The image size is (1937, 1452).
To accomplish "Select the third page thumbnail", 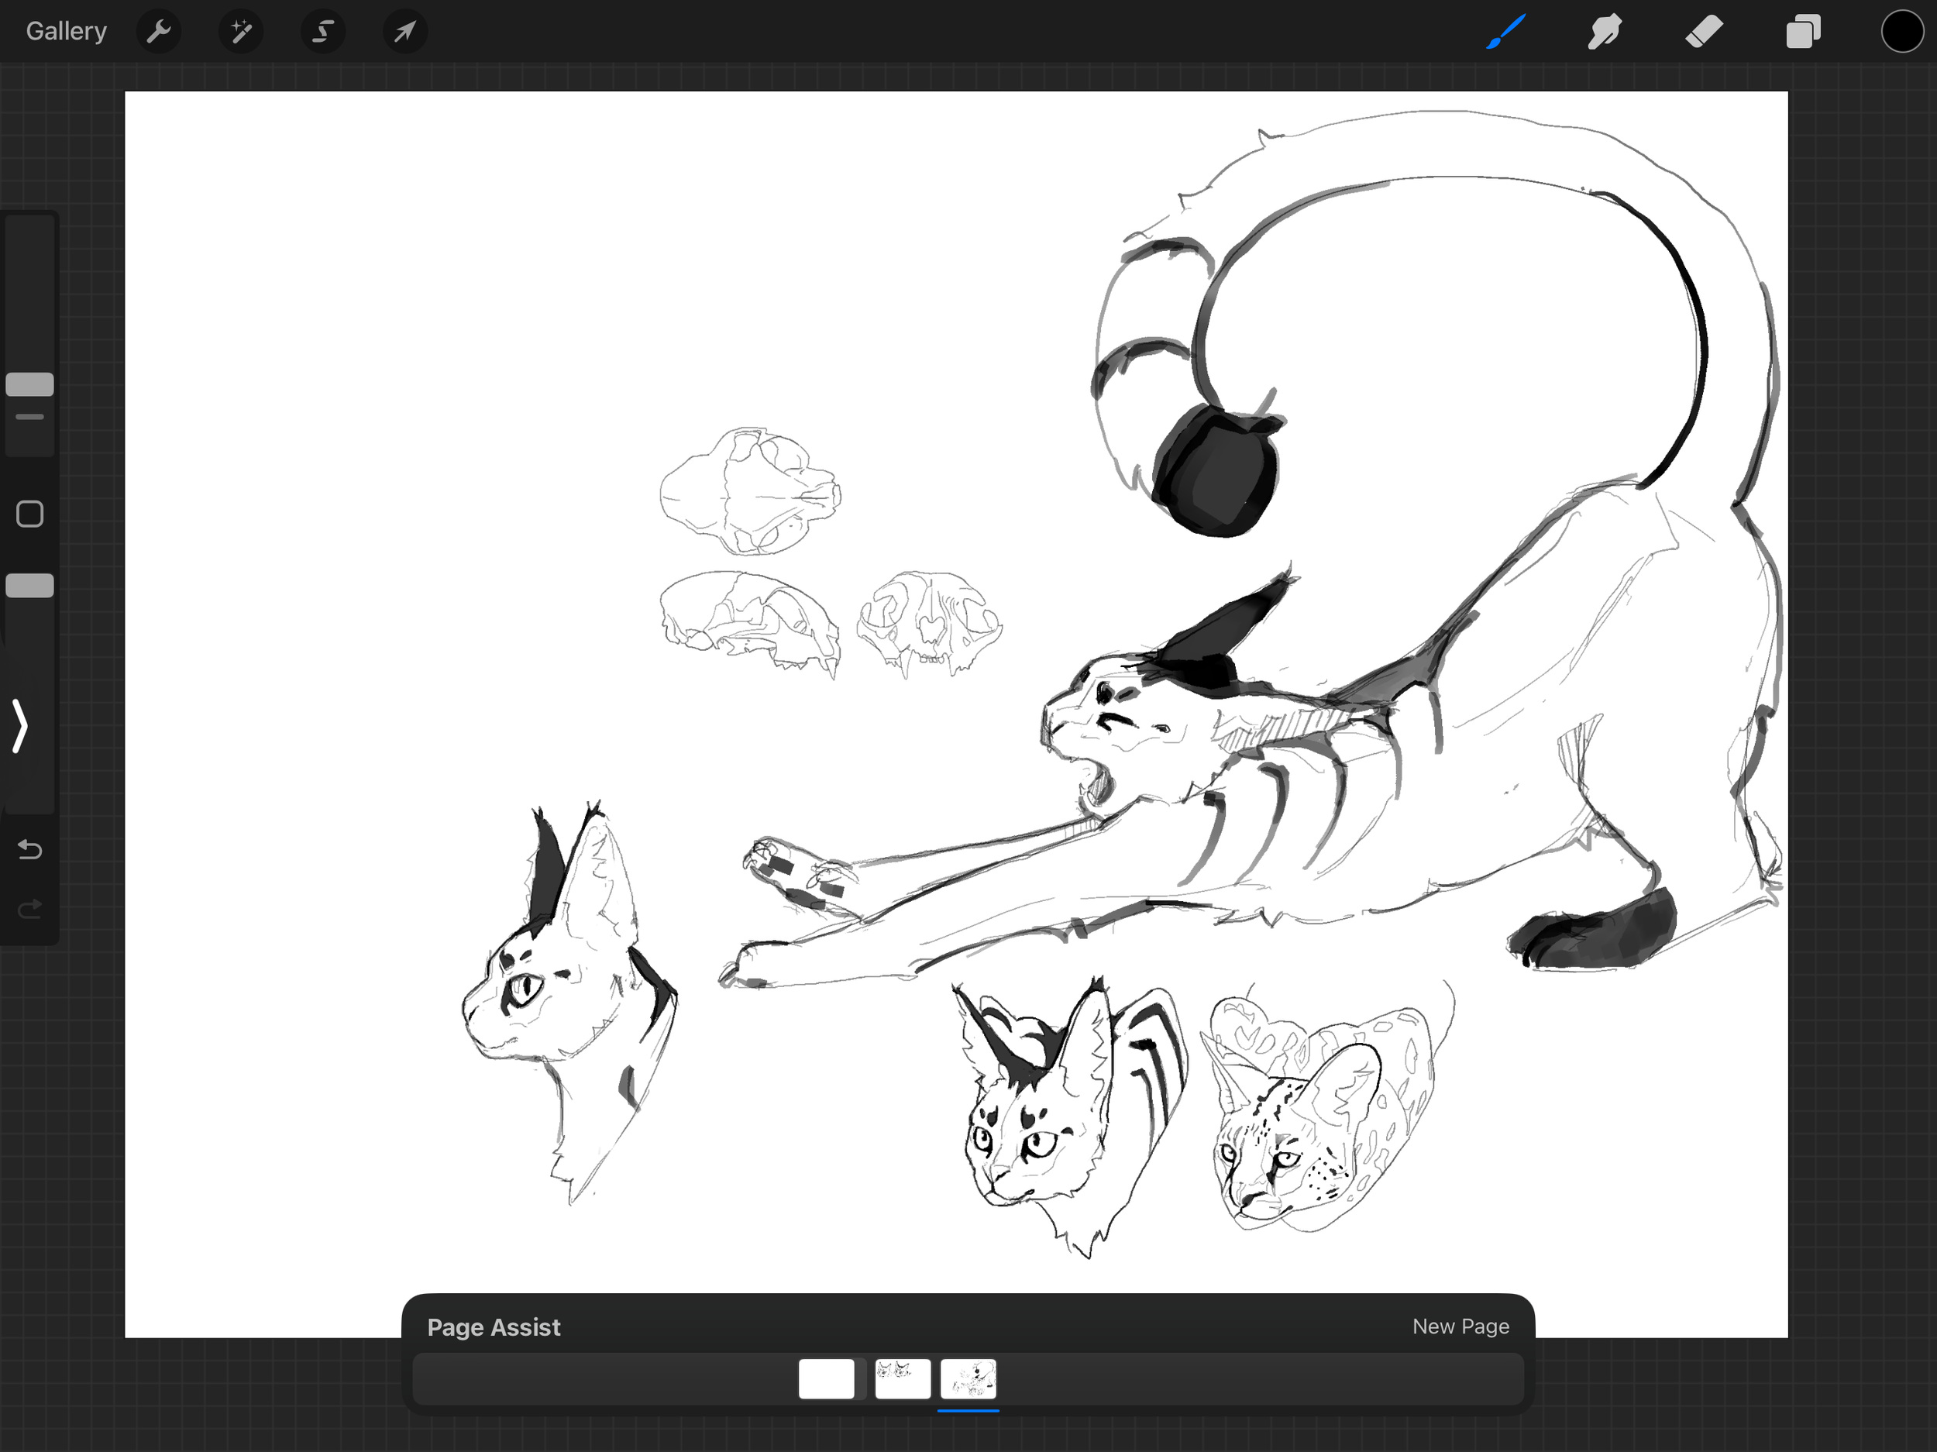I will [968, 1378].
